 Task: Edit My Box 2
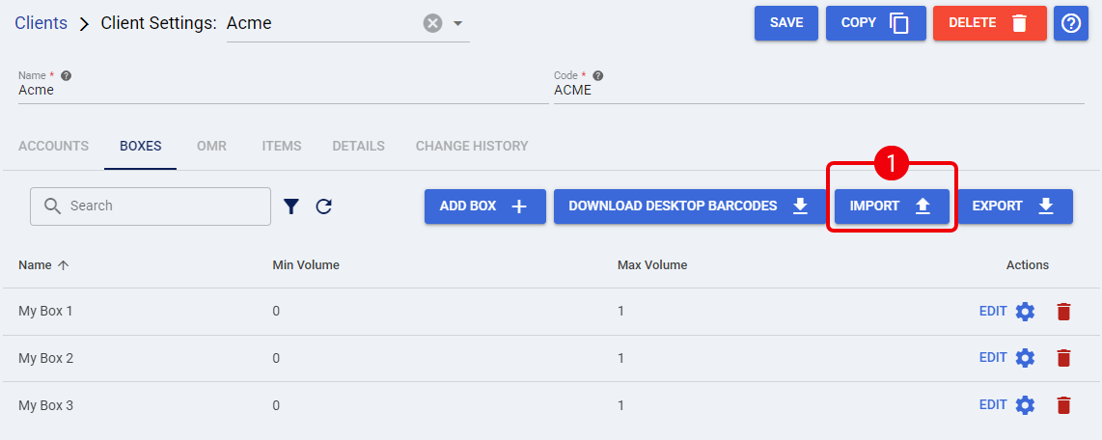992,359
